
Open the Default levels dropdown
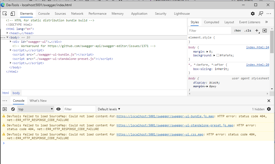click(109, 109)
